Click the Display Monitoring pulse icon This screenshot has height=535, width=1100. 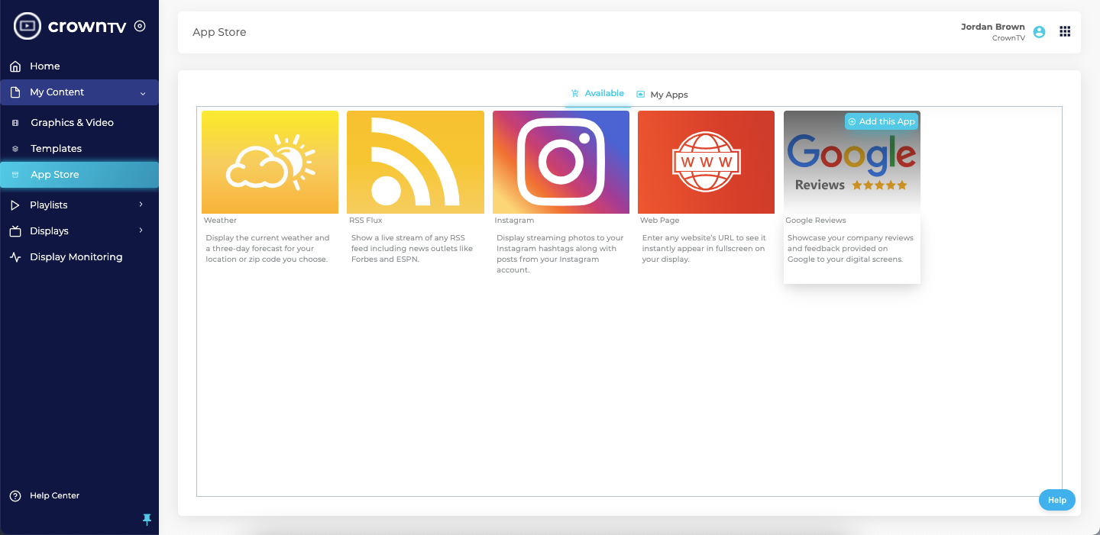point(15,257)
